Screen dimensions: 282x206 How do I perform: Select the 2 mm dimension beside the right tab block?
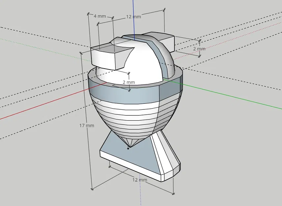[199, 49]
